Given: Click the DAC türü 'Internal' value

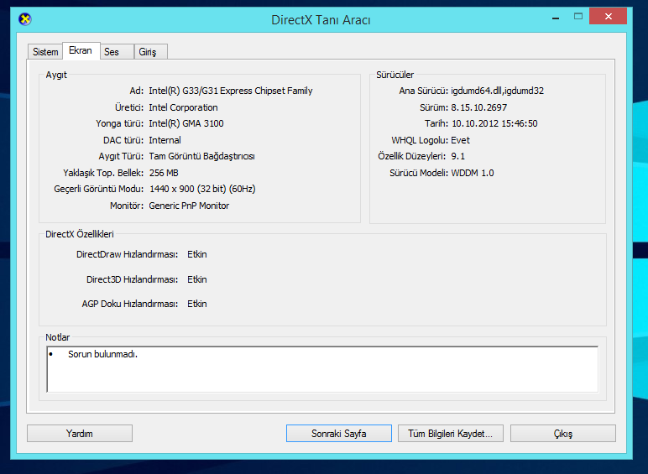Looking at the screenshot, I should pyautogui.click(x=165, y=140).
